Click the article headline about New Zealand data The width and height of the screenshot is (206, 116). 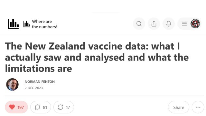click(97, 57)
